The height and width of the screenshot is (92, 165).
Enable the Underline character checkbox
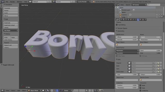140,90
